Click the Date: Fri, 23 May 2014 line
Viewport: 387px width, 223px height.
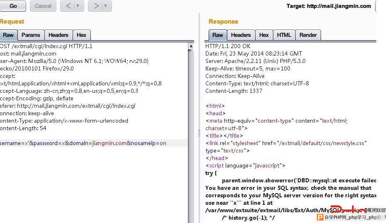(253, 53)
